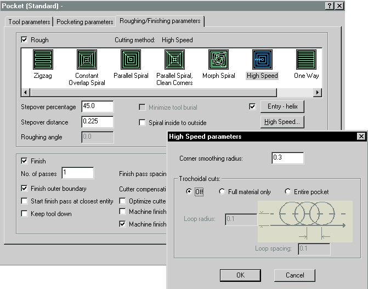Click the help question mark button
This screenshot has height=289, width=368.
[329, 5]
